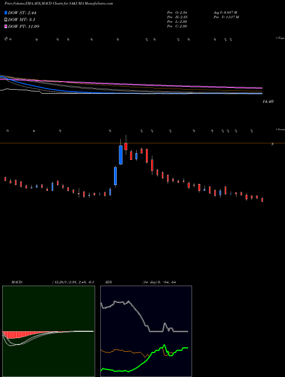Click the Pre L: 2.30 value
The image size is (285, 377).
pyautogui.click(x=177, y=22)
